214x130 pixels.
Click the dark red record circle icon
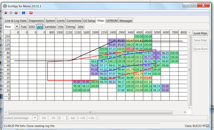point(16,13)
